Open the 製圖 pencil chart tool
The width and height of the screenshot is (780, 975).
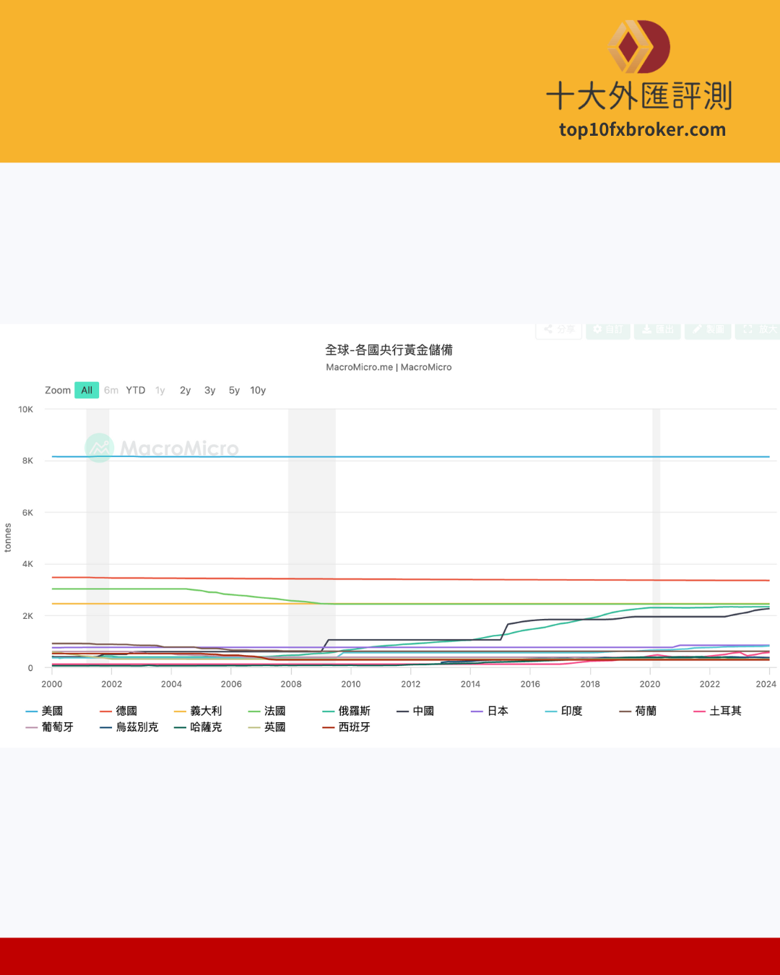(x=708, y=329)
